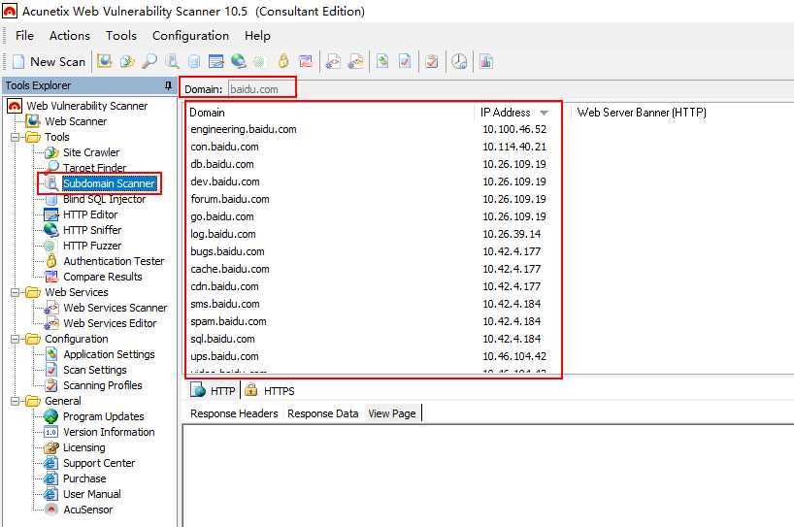794x527 pixels.
Task: Collapse the Tools folder in tree
Action: pyautogui.click(x=16, y=137)
